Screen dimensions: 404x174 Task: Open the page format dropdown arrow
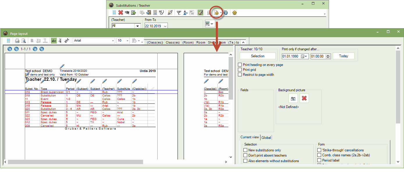tap(139, 41)
